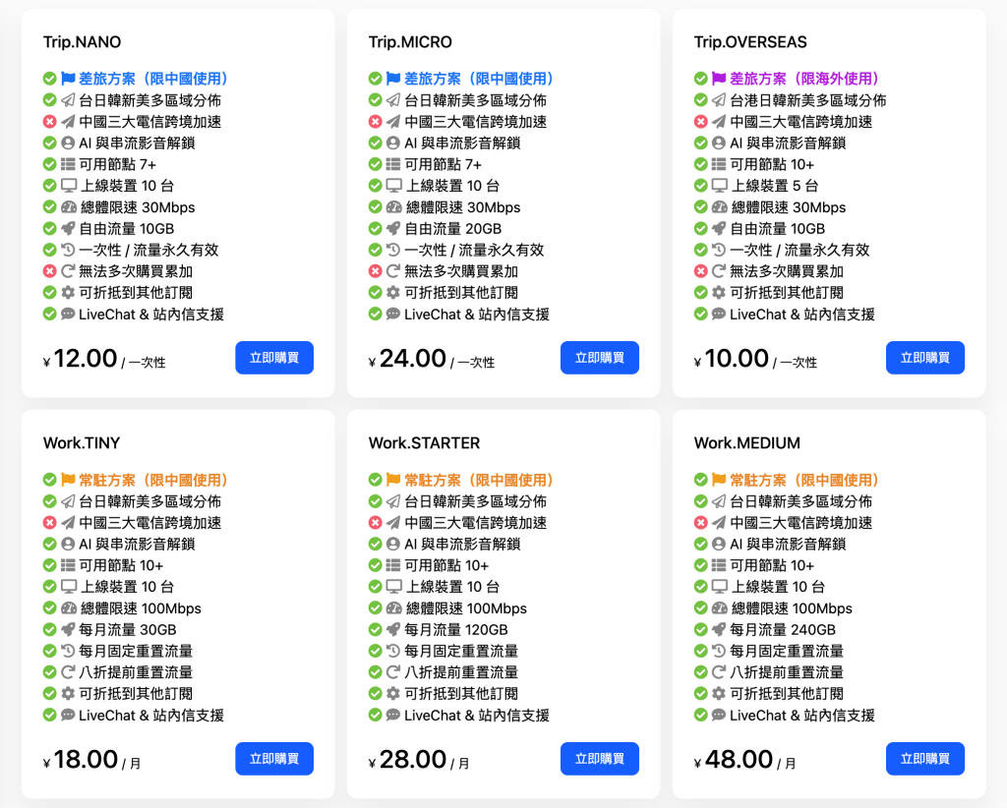
Task: Click the Trip.OVERSEAS plan title
Action: coord(750,42)
